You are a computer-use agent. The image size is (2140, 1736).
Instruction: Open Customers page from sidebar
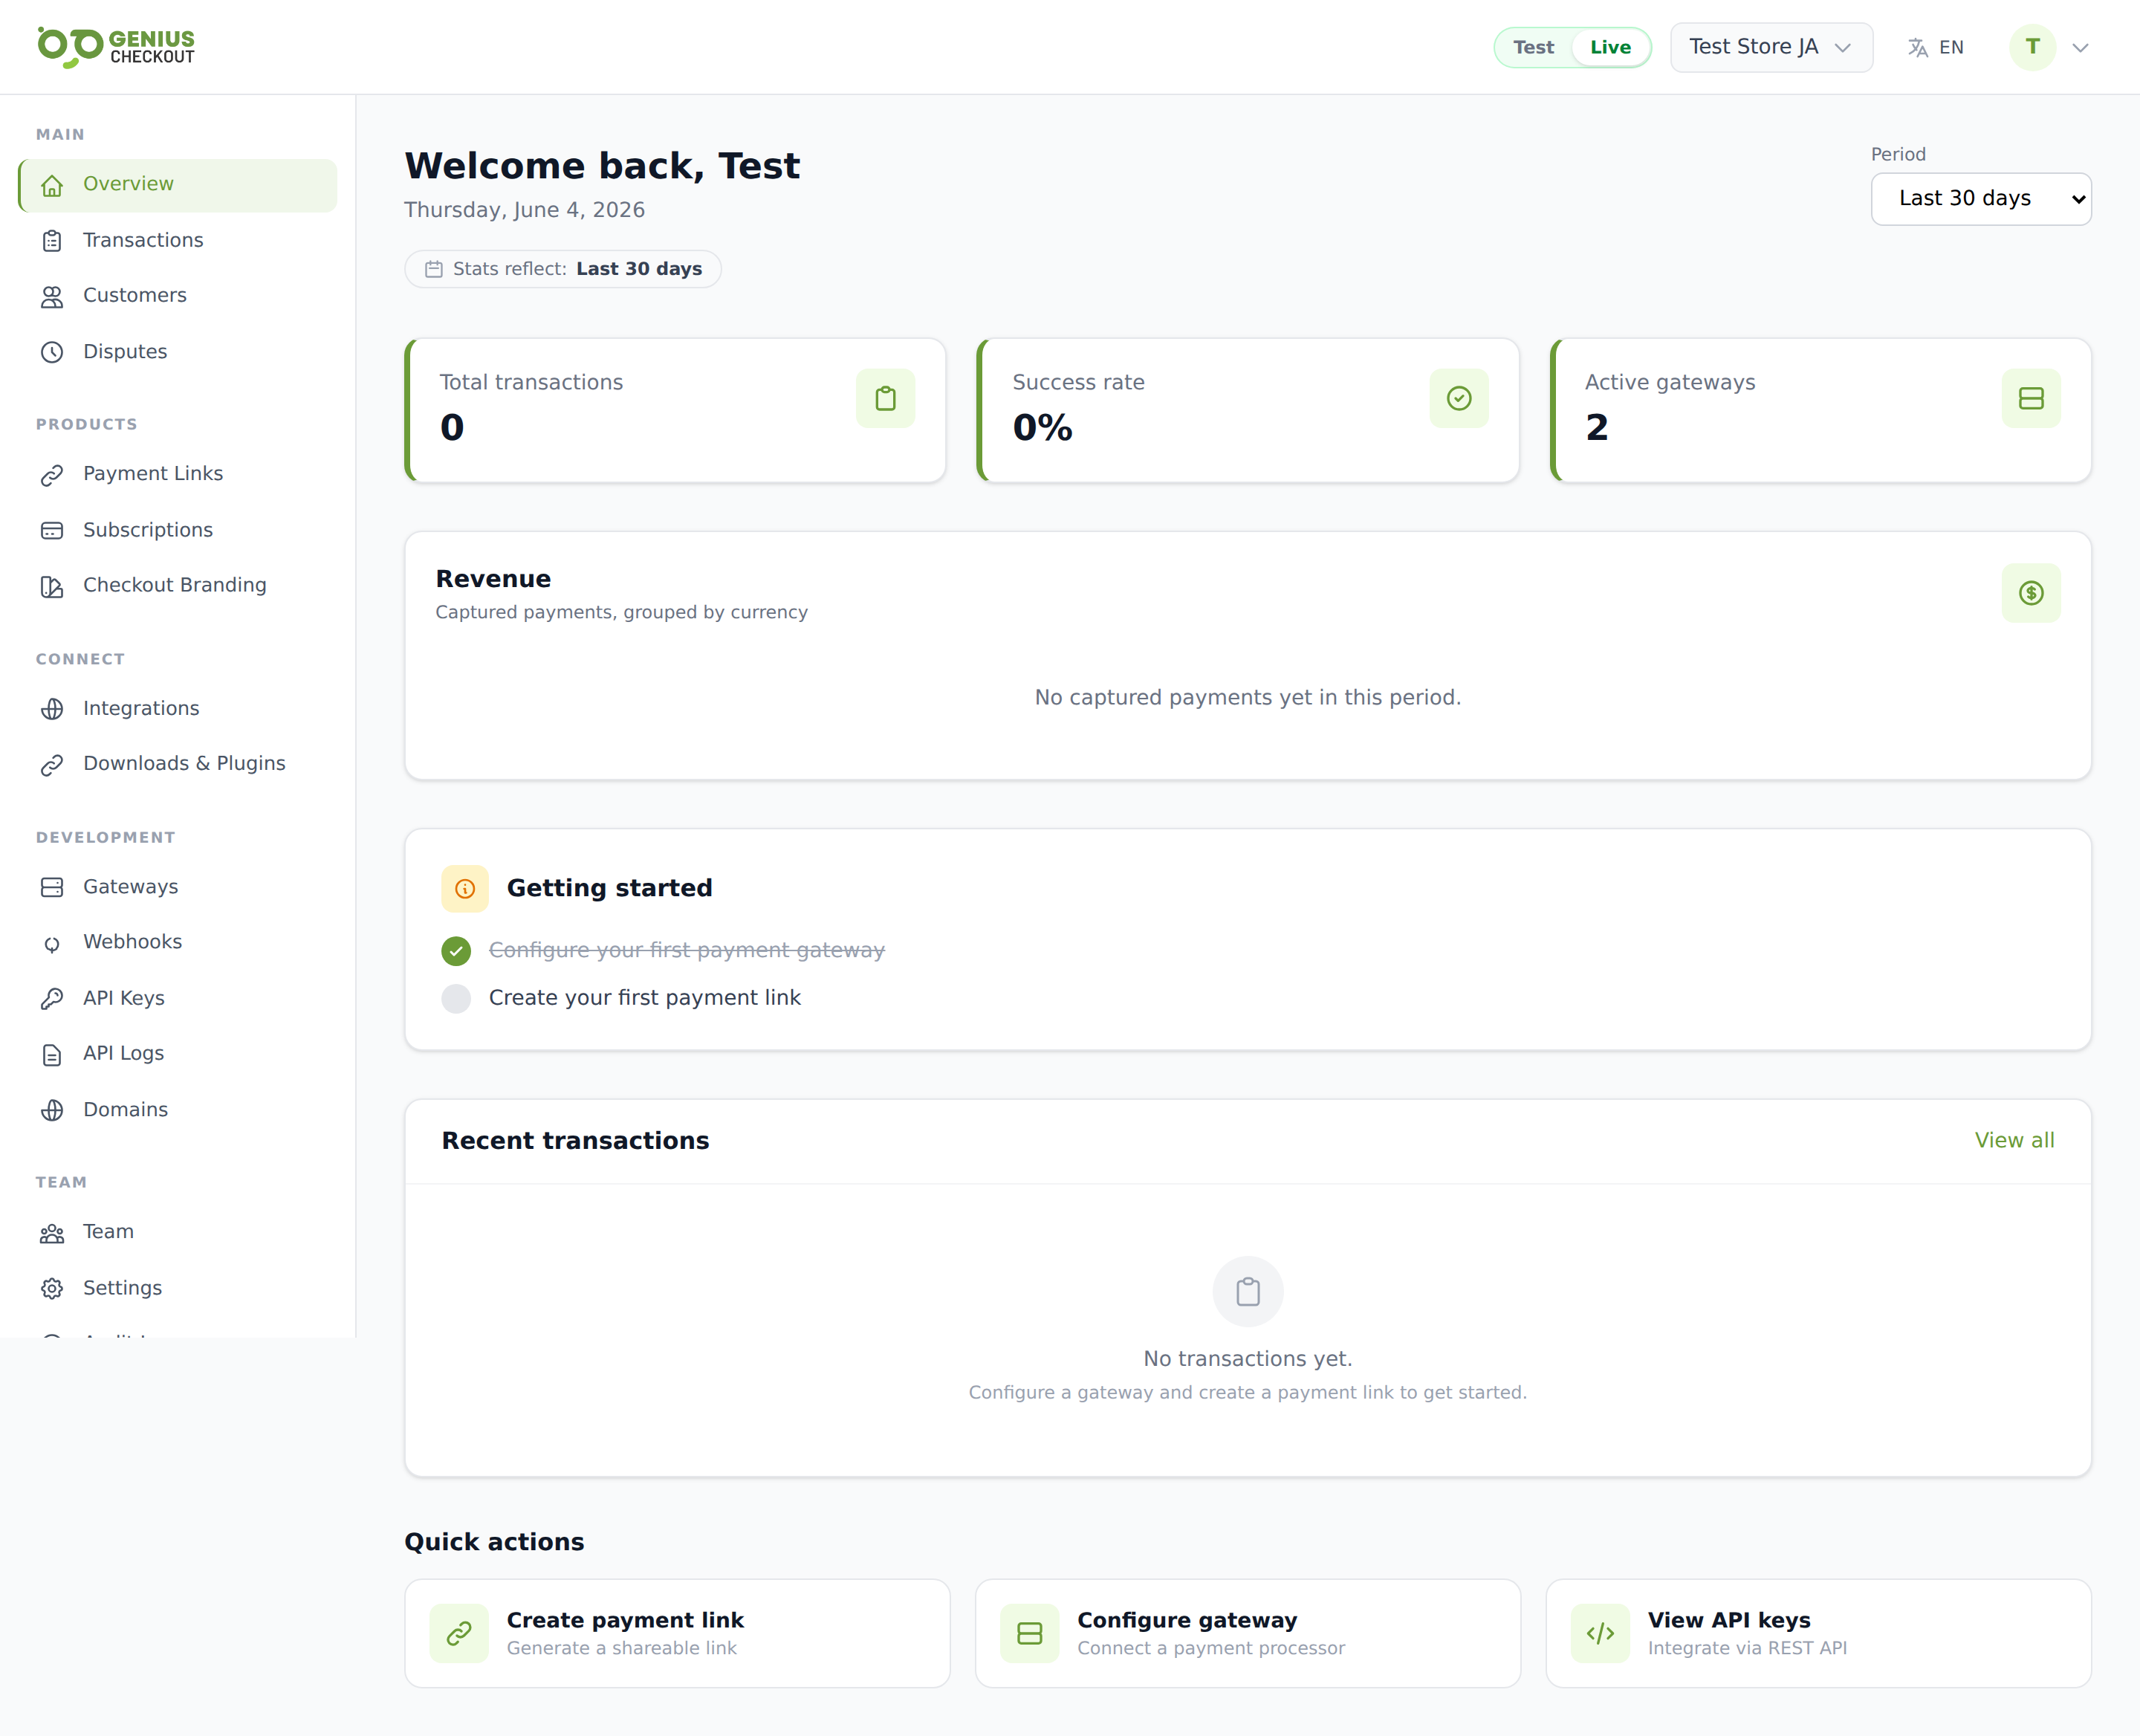178,296
